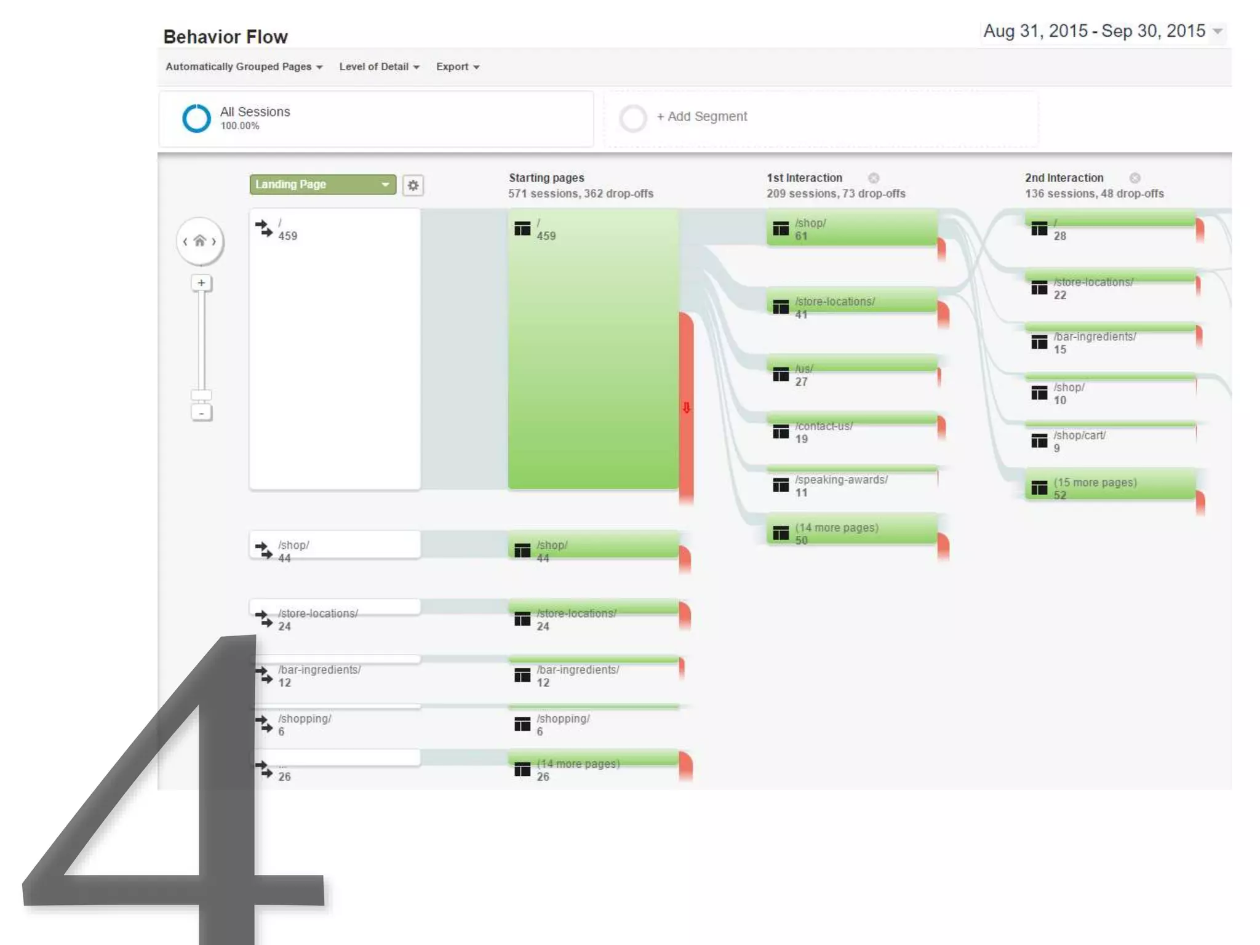The image size is (1260, 945).
Task: Click the /shop/ node page icon in 1st Interaction
Action: tap(781, 229)
